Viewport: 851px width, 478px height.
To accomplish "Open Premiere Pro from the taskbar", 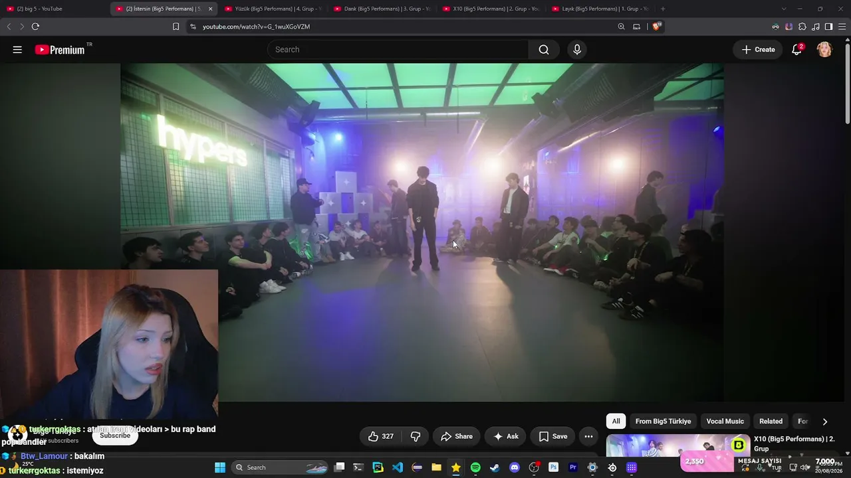I will pyautogui.click(x=572, y=467).
